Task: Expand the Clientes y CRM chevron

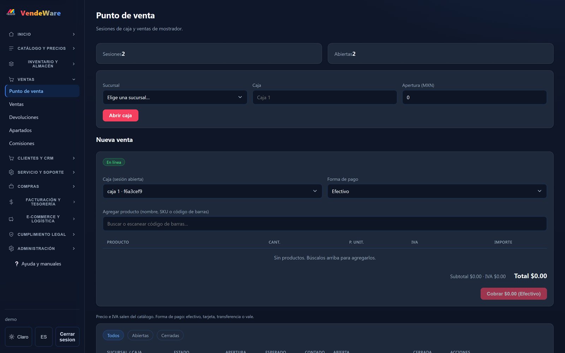Action: [74, 158]
